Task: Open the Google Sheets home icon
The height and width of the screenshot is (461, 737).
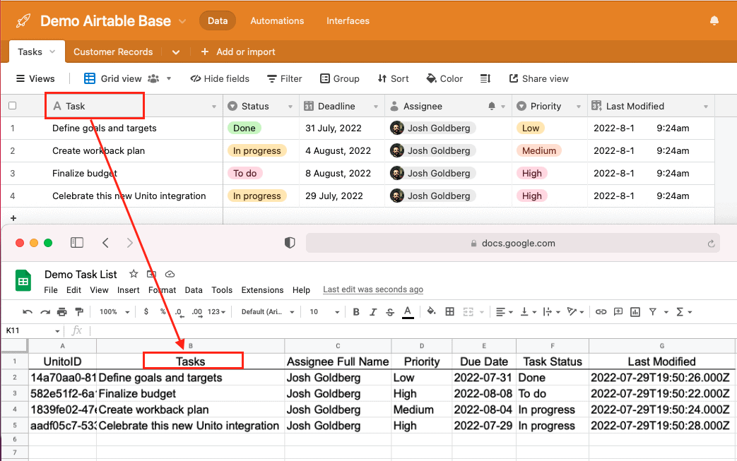Action: (x=23, y=281)
